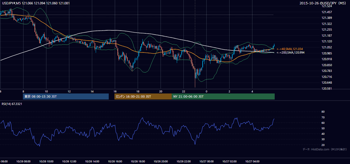Click the 10/26 20:00 time axis label
Image resolution: width=350 pixels, height=164 pixels.
coord(161,161)
